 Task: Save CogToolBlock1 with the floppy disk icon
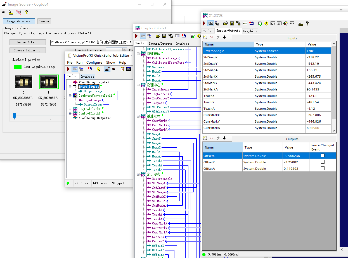coord(164,36)
